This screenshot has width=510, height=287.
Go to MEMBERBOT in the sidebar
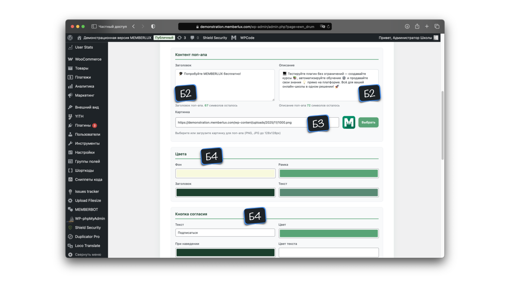(x=86, y=210)
